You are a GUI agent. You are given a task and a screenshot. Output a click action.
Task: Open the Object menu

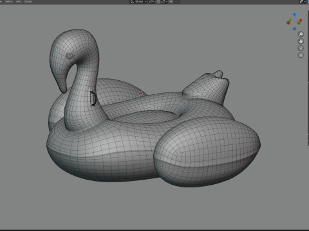click(28, 1)
